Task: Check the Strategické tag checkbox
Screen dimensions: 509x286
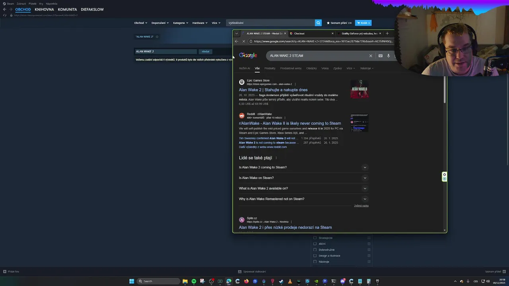Action: (315, 238)
